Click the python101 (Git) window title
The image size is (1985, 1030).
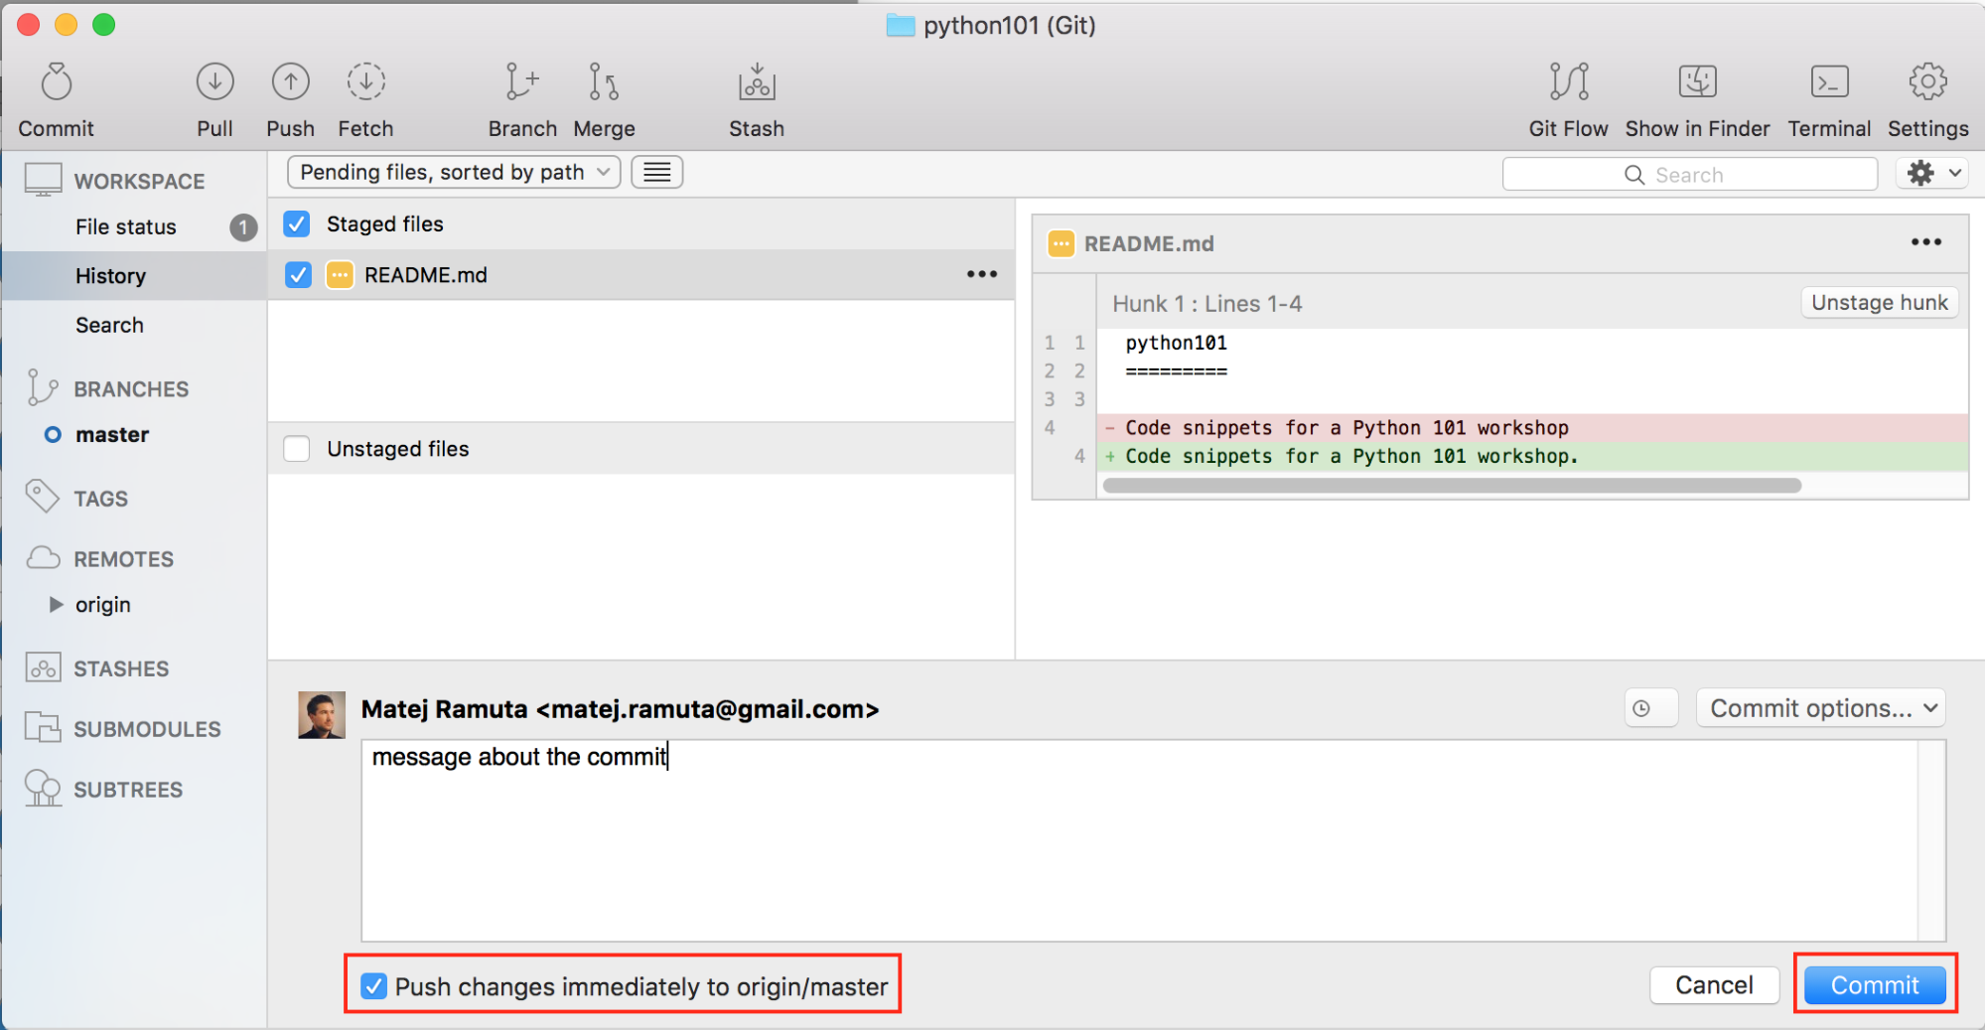pyautogui.click(x=1009, y=25)
